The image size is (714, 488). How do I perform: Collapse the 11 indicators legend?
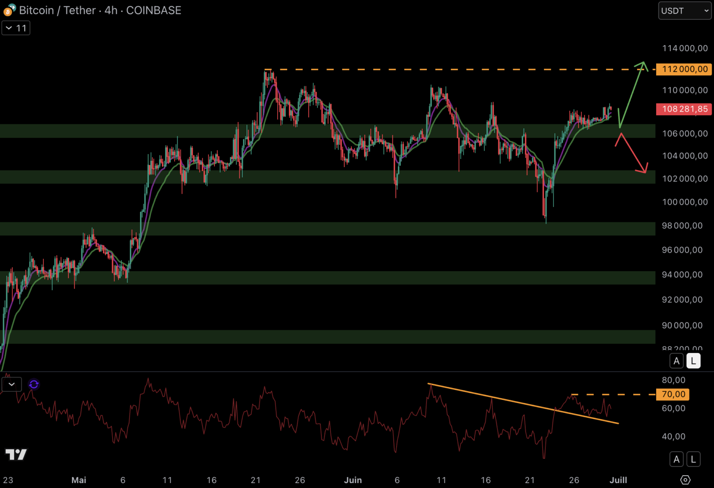point(16,28)
